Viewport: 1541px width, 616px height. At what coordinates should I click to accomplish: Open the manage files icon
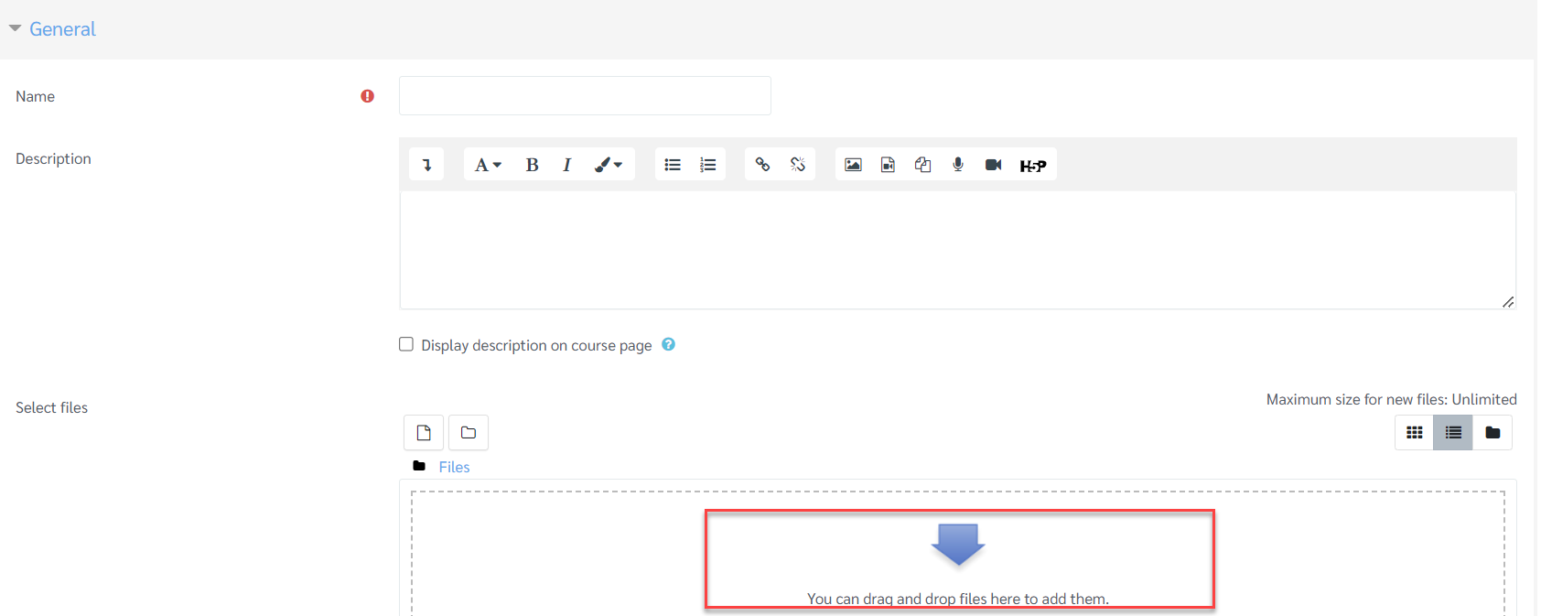pyautogui.click(x=922, y=165)
